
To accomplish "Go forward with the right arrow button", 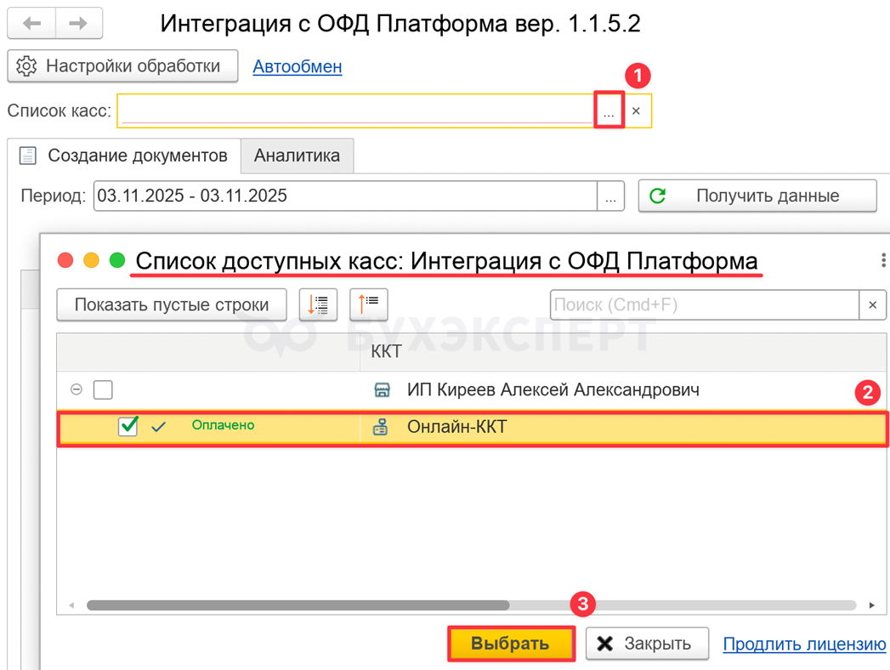I will click(x=78, y=23).
